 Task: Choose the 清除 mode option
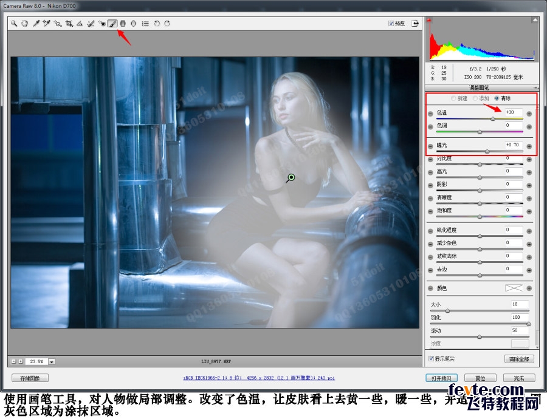coord(497,99)
